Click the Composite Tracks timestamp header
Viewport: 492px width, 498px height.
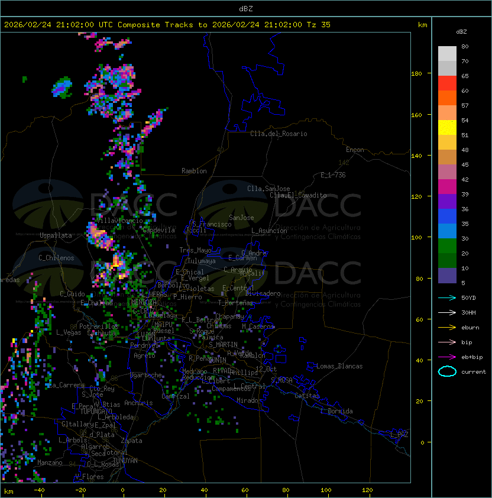click(167, 25)
